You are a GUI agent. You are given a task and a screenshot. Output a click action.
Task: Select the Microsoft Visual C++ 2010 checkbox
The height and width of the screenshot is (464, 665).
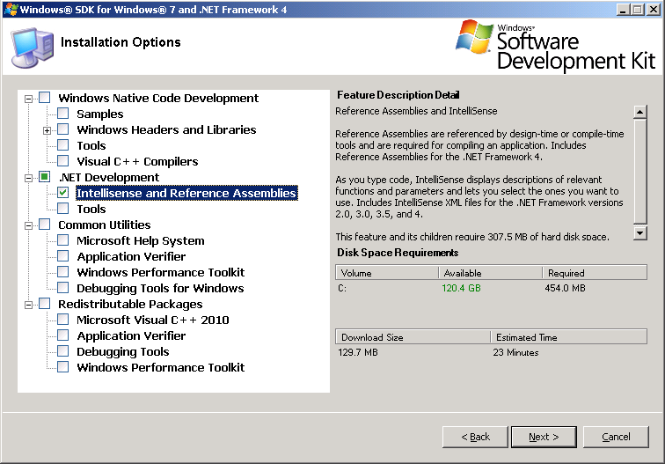63,320
